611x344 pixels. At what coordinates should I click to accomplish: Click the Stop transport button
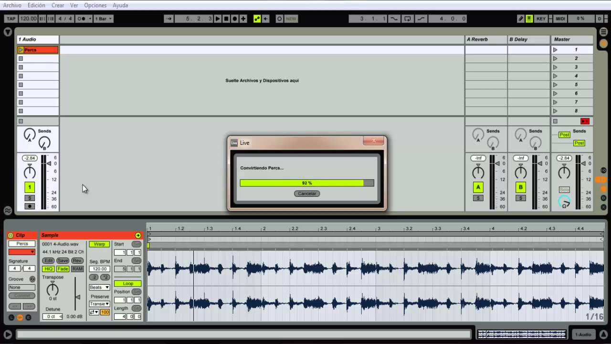[226, 19]
